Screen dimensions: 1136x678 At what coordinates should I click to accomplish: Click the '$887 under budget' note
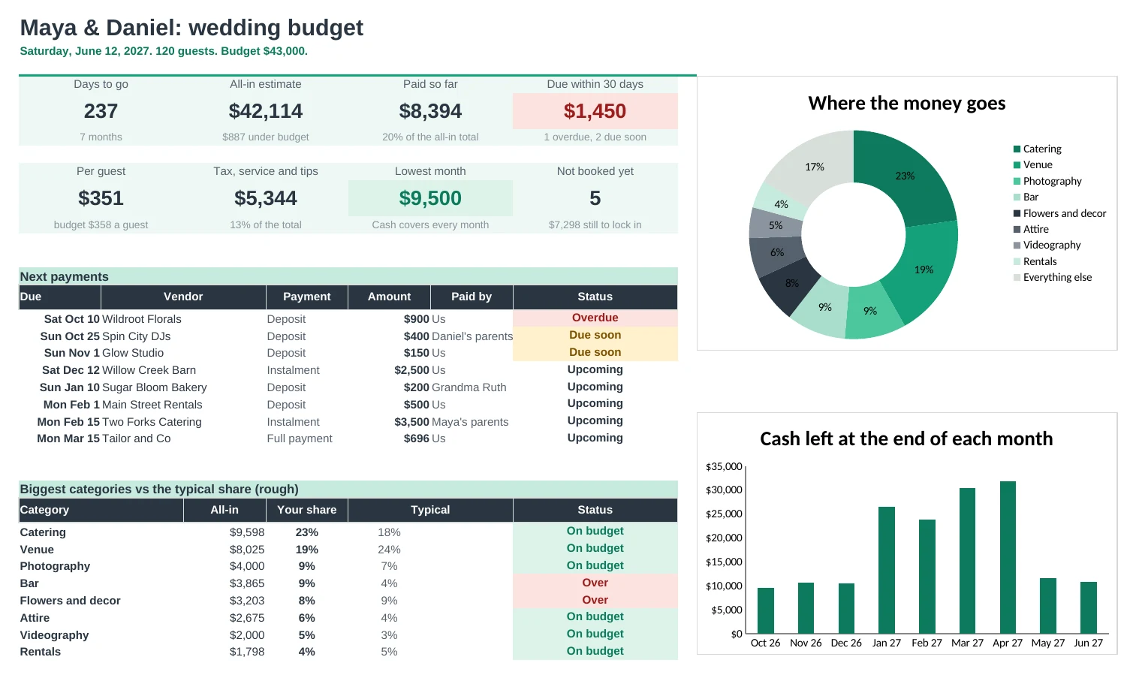(x=266, y=137)
